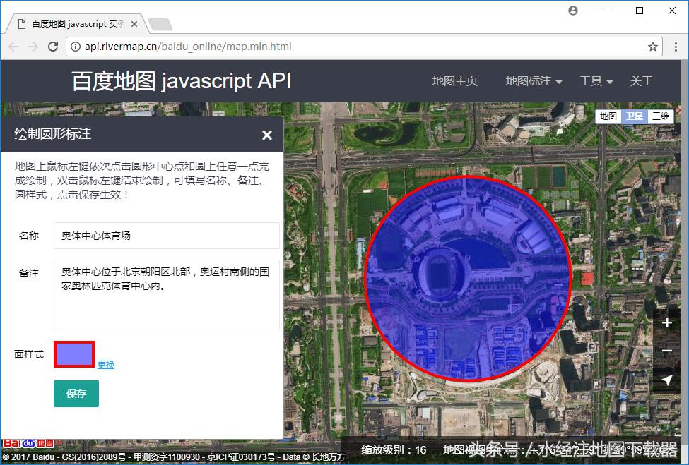Image resolution: width=689 pixels, height=465 pixels.
Task: Select the compass arrow control on the map
Action: pyautogui.click(x=666, y=379)
